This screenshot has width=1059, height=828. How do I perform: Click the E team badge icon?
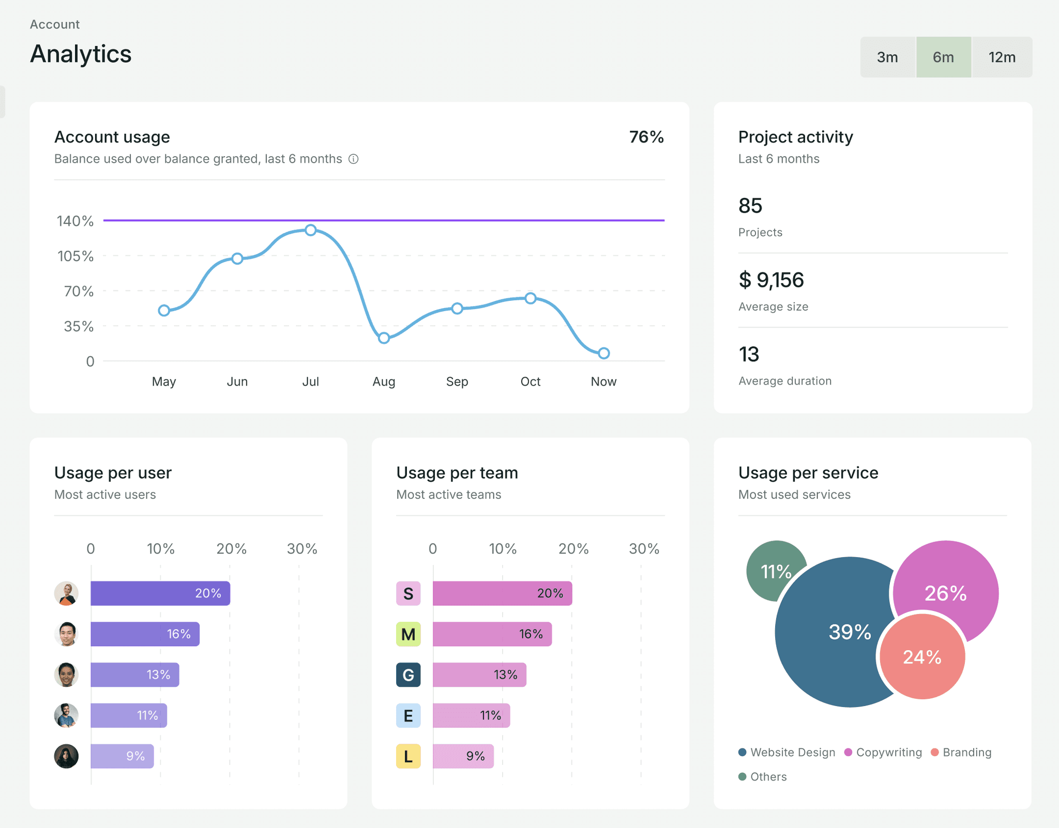408,716
